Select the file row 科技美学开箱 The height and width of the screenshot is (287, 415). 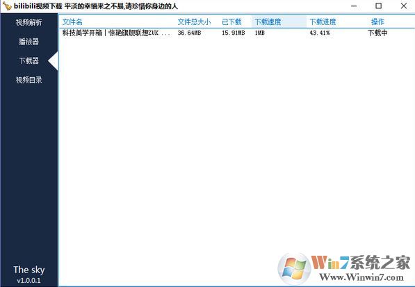[x=236, y=33]
